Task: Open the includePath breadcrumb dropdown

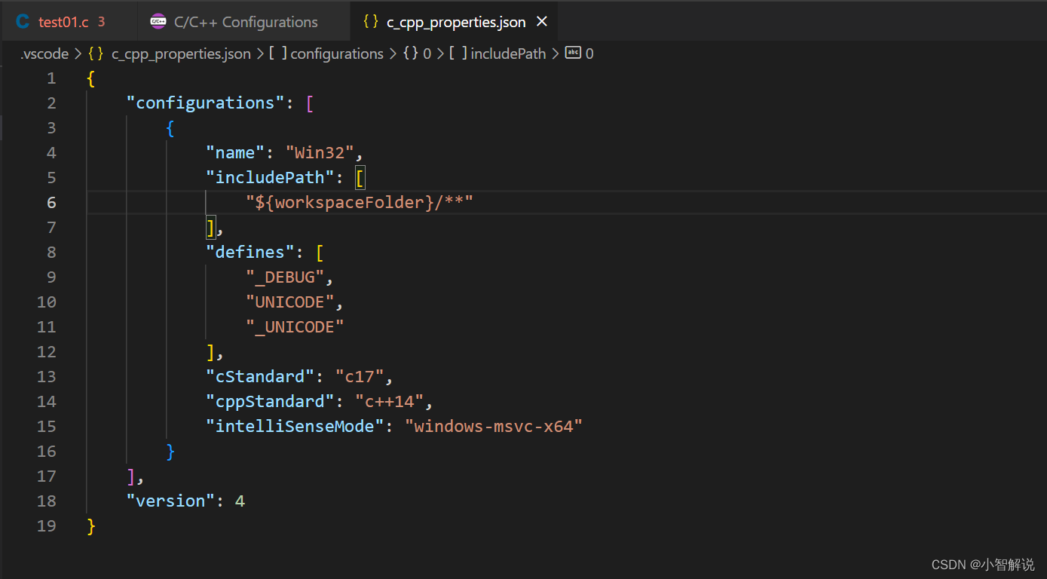Action: click(507, 54)
